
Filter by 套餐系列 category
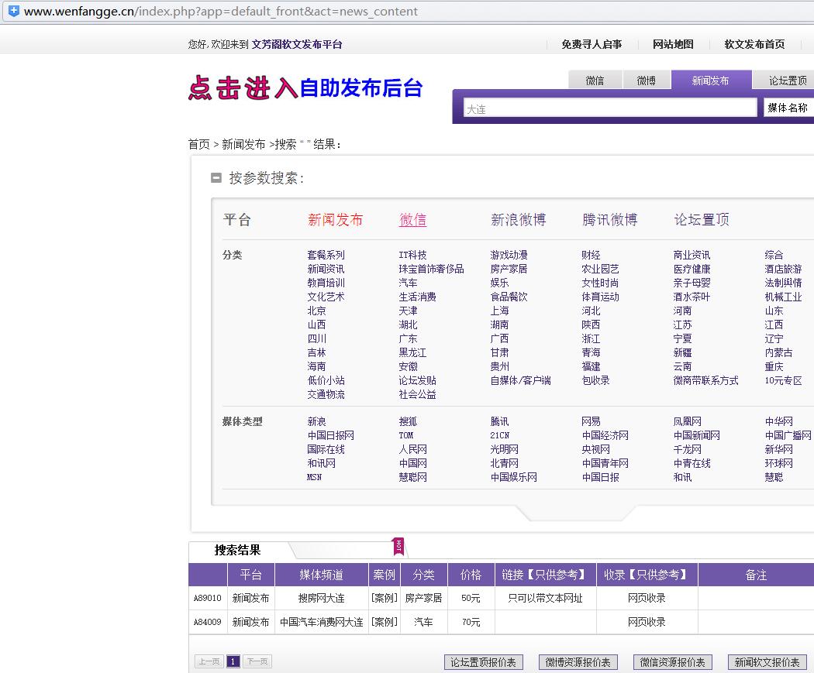326,255
